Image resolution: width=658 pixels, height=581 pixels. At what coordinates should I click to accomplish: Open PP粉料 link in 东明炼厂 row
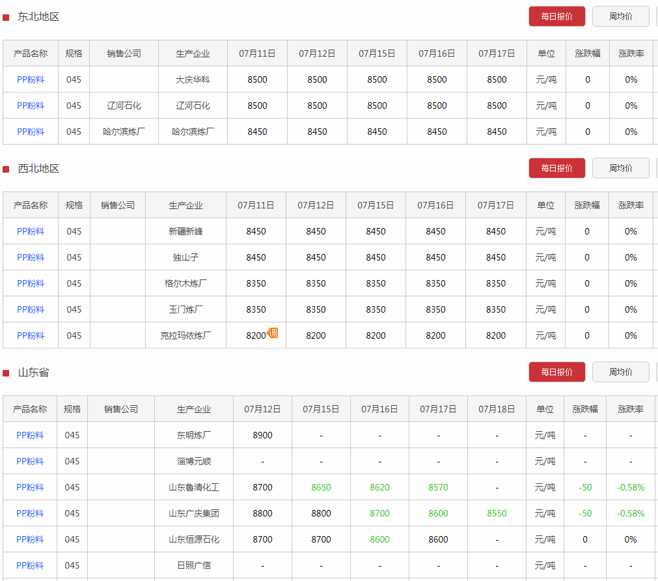point(30,435)
